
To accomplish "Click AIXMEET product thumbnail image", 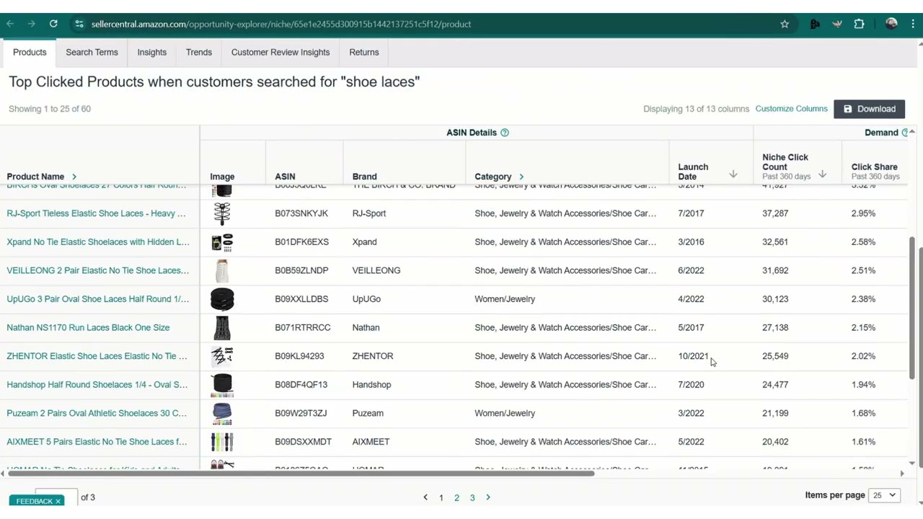I will pos(222,442).
